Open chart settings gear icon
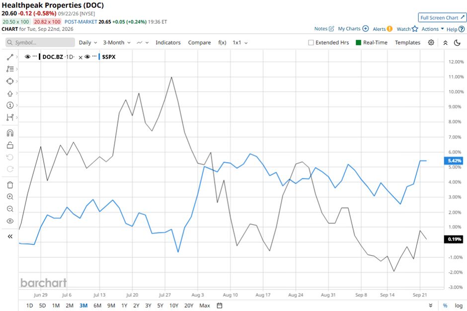Viewport: 467px width, 311px height. point(431,43)
